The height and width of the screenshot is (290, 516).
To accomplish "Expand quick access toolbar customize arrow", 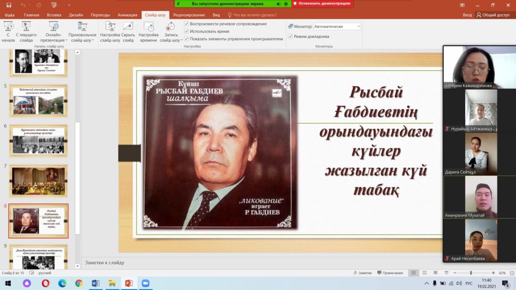I will click(69, 5).
